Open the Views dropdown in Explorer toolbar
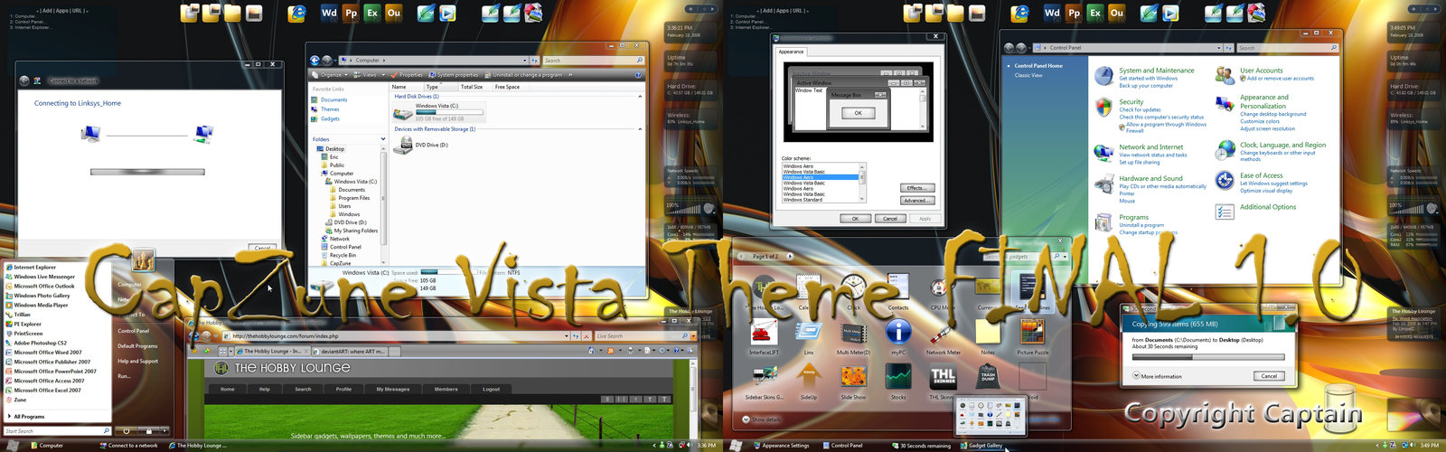Image resolution: width=1446 pixels, height=452 pixels. [x=370, y=75]
